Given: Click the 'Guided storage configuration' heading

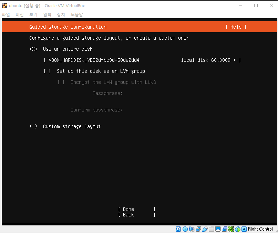Looking at the screenshot, I should click(68, 27).
